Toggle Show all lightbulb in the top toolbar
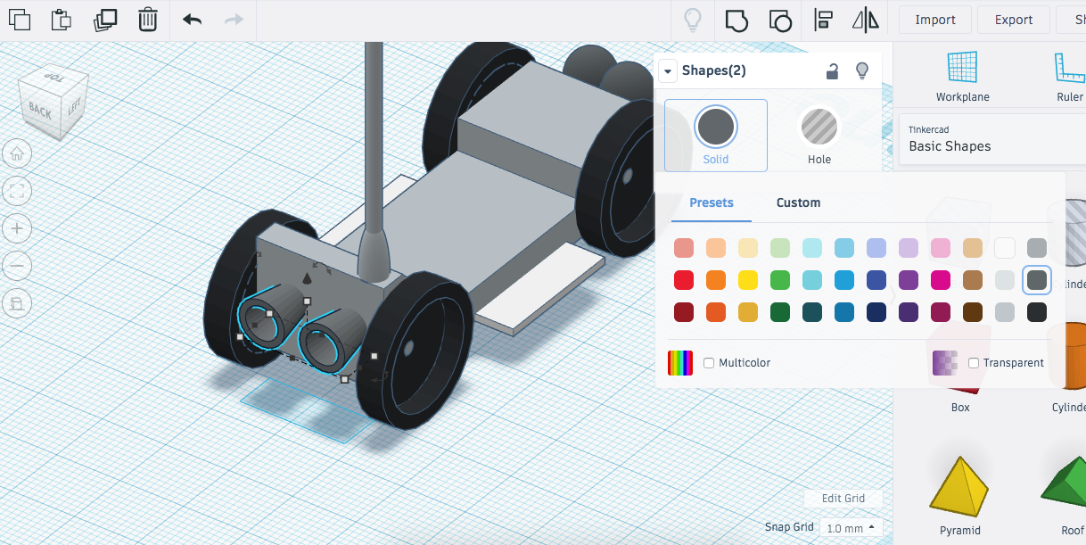 [692, 20]
